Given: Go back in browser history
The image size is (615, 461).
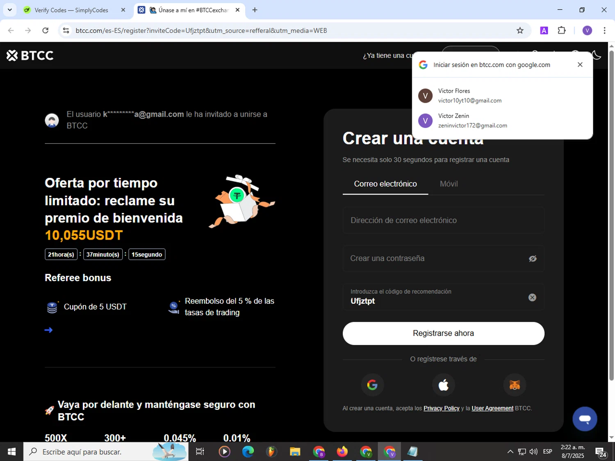Looking at the screenshot, I should pos(11,30).
